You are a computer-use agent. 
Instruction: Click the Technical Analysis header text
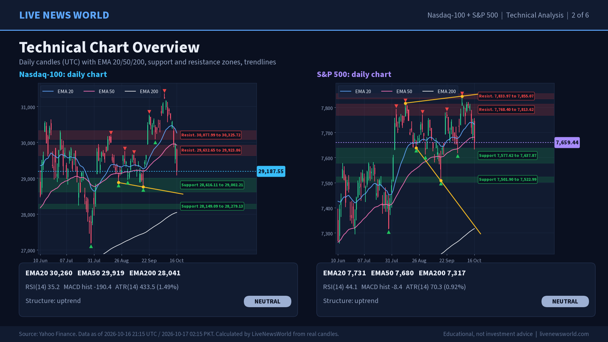click(535, 15)
